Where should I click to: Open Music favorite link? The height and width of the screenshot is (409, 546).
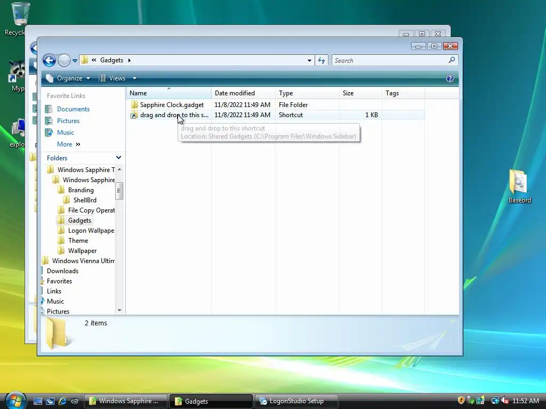[66, 133]
